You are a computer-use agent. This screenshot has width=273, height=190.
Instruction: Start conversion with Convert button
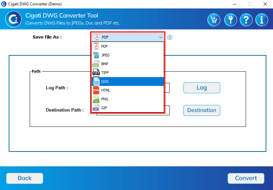246,178
